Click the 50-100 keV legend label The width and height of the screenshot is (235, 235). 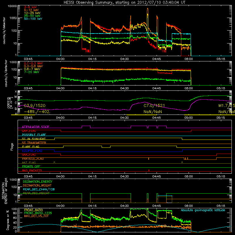(x=33, y=19)
